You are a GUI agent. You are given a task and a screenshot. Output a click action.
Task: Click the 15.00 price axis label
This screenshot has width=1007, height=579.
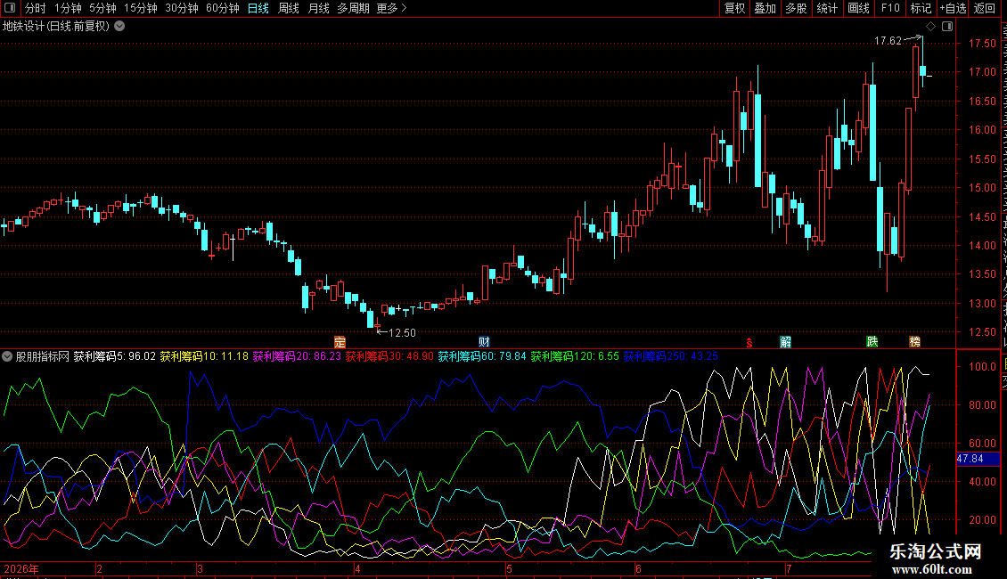pyautogui.click(x=982, y=188)
